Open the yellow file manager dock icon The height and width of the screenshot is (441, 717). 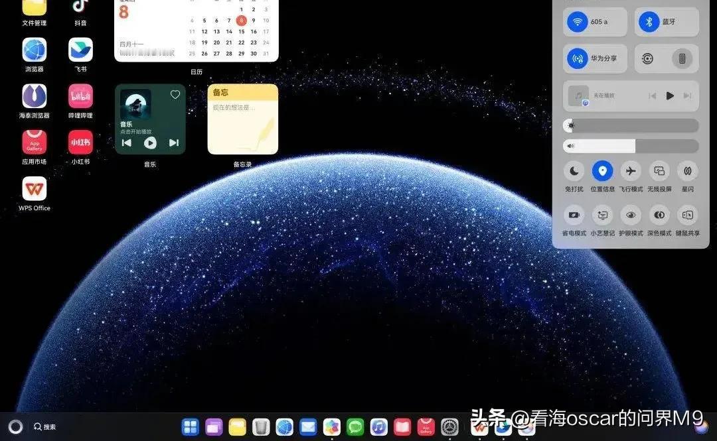click(237, 427)
